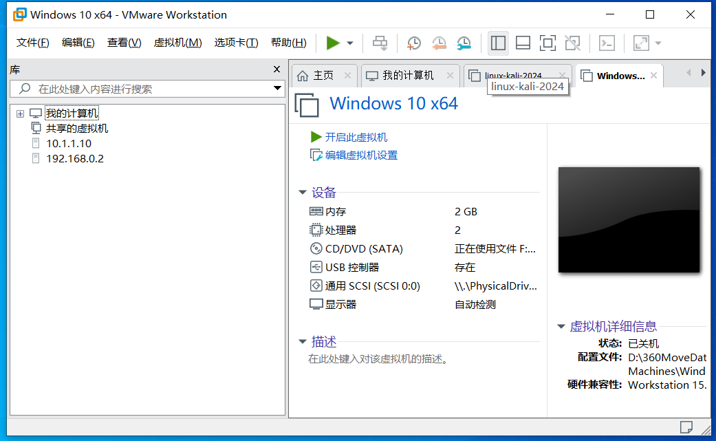This screenshot has height=441, width=716.
Task: Open the console view toolbar icon
Action: tap(607, 43)
